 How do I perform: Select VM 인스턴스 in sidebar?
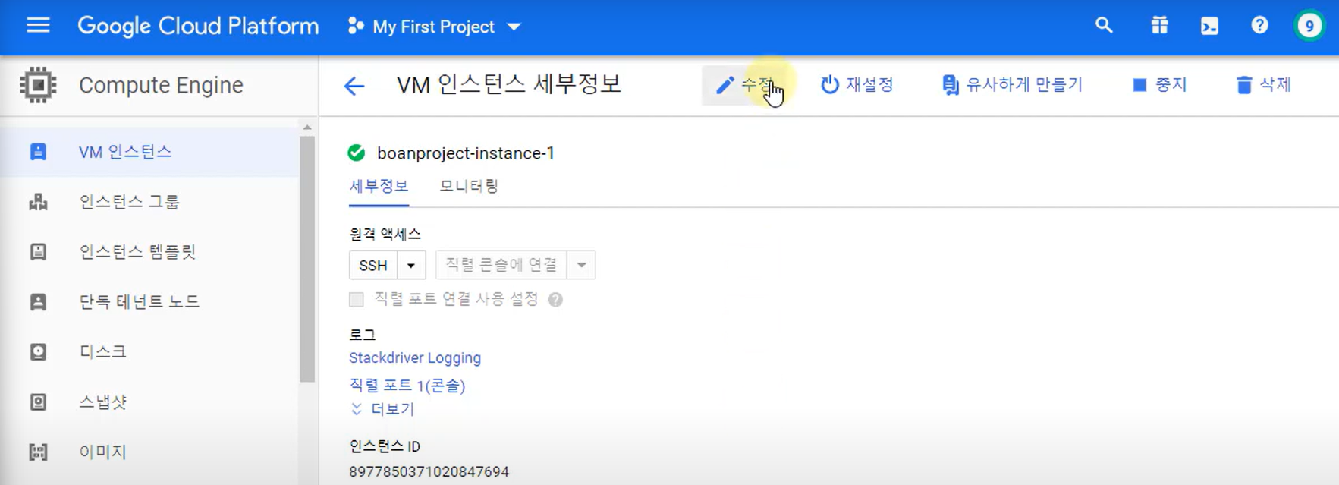149,152
